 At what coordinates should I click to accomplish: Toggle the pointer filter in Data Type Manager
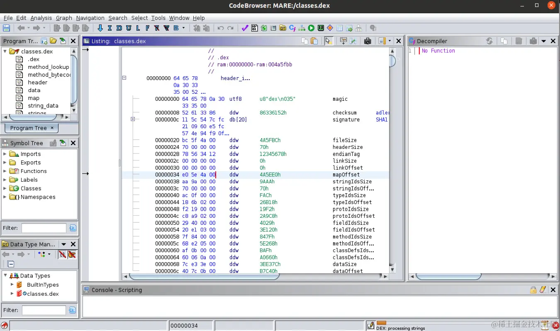click(72, 254)
